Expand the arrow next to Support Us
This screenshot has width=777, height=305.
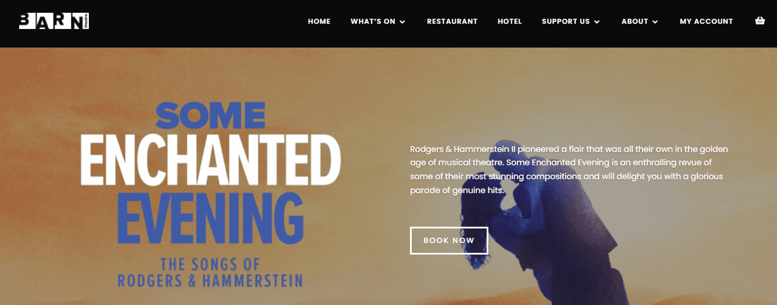[x=597, y=22]
